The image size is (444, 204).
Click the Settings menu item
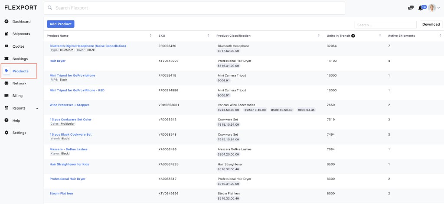19,133
